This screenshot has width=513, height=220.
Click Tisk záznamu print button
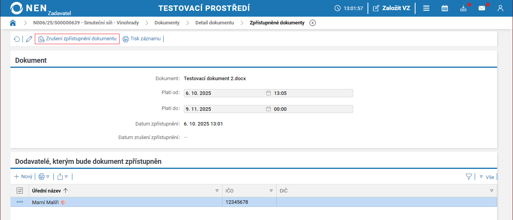142,39
